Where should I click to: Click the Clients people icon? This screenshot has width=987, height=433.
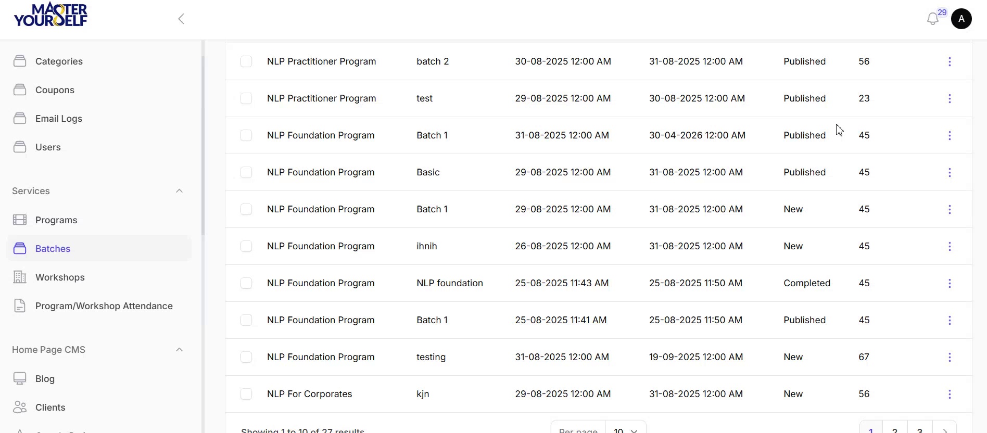20,407
